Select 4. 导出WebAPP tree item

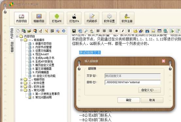41,54
